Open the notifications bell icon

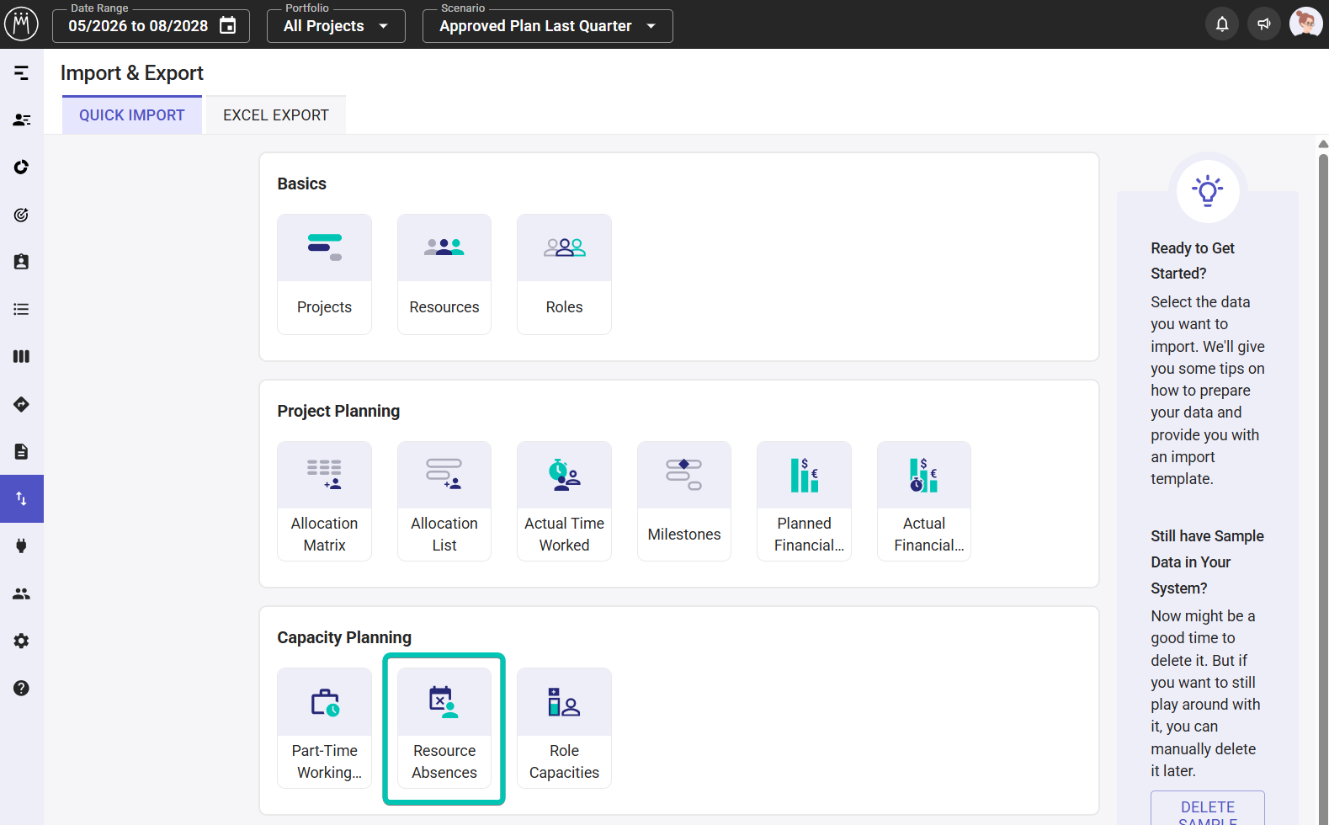tap(1222, 24)
